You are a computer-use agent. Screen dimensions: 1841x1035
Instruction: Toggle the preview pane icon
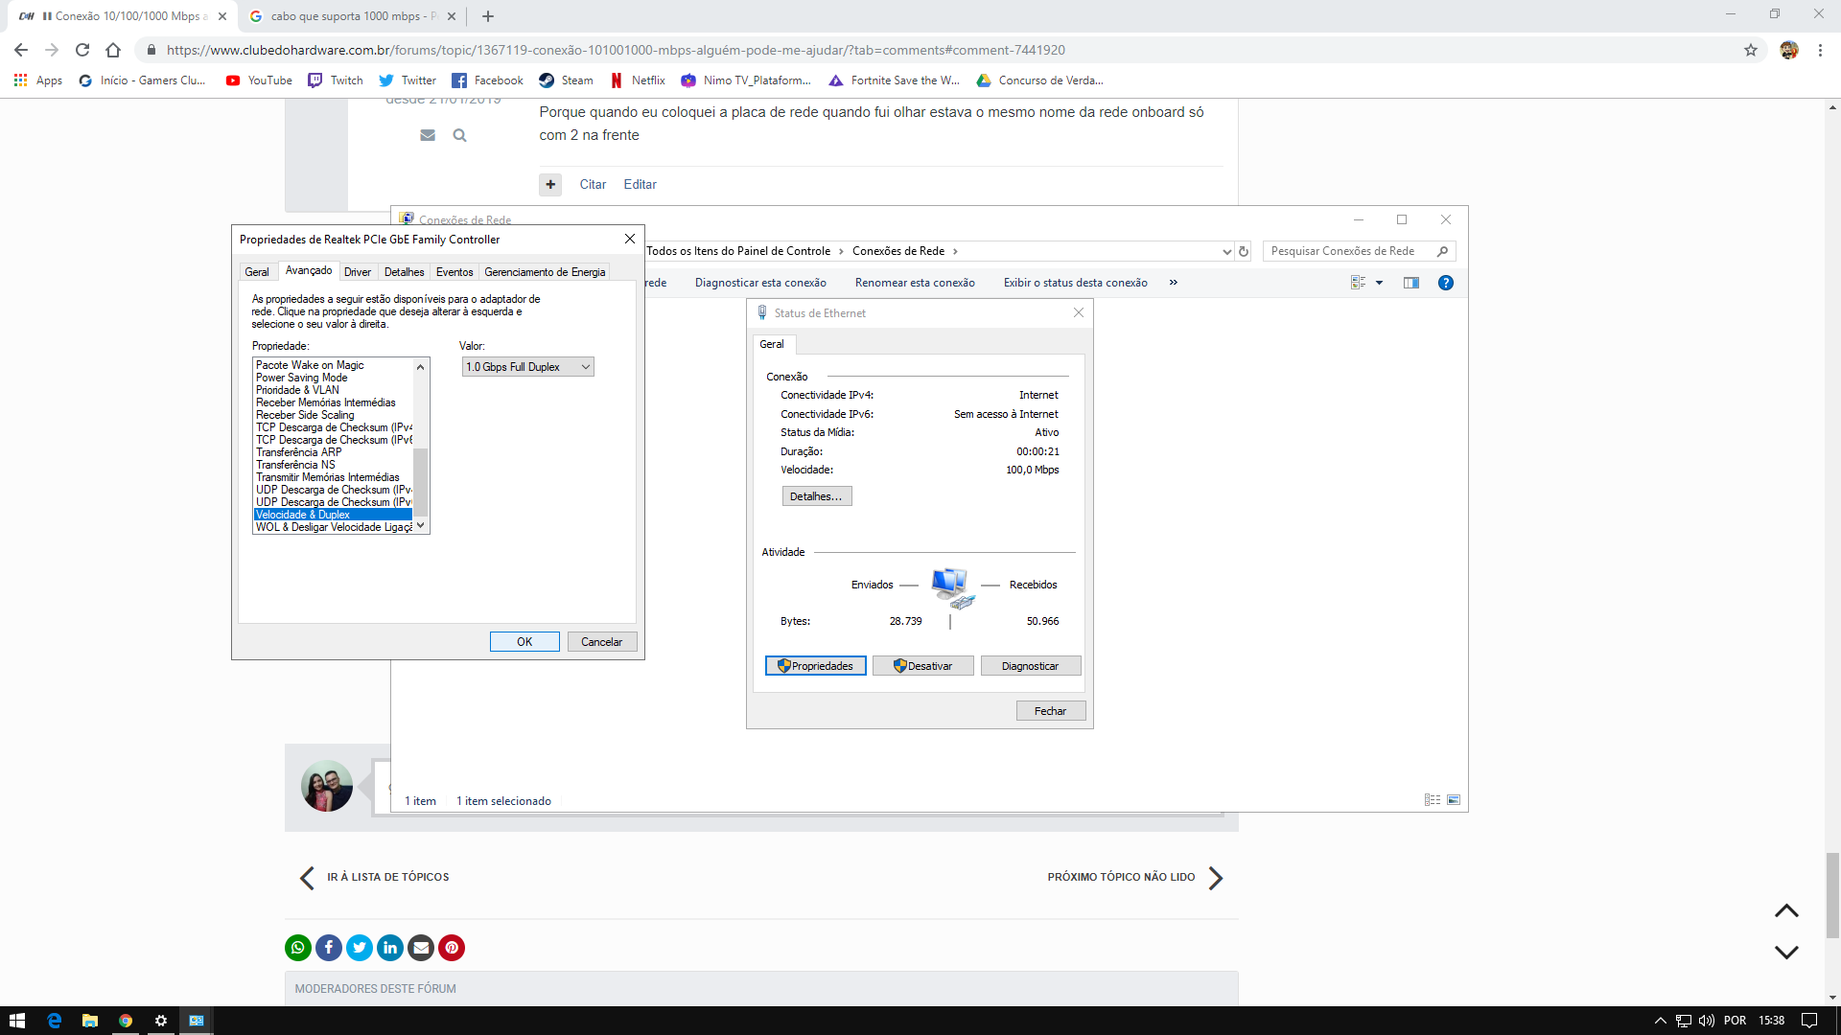click(1411, 283)
